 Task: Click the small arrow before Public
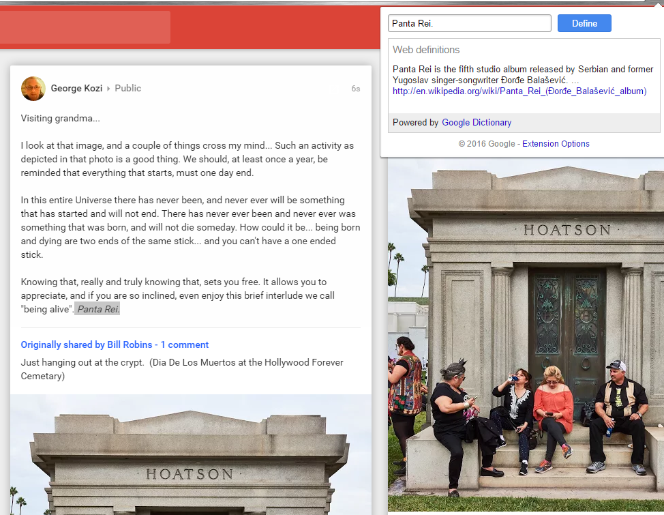pos(108,89)
